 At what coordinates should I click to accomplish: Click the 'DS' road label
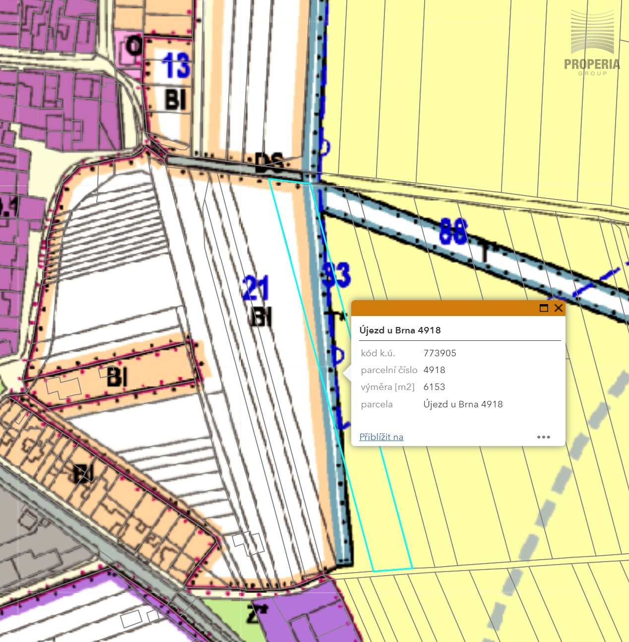coord(268,163)
